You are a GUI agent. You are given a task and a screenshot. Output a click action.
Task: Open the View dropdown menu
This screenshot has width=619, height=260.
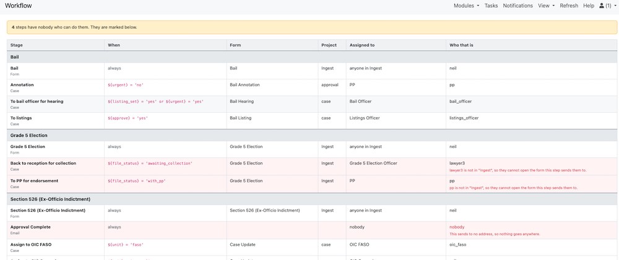(x=546, y=6)
